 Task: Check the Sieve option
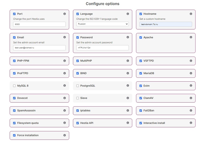point(78,98)
